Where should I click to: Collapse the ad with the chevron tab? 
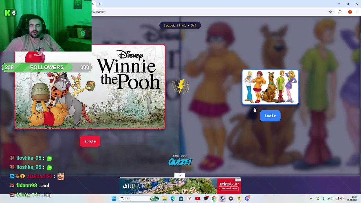(x=180, y=175)
